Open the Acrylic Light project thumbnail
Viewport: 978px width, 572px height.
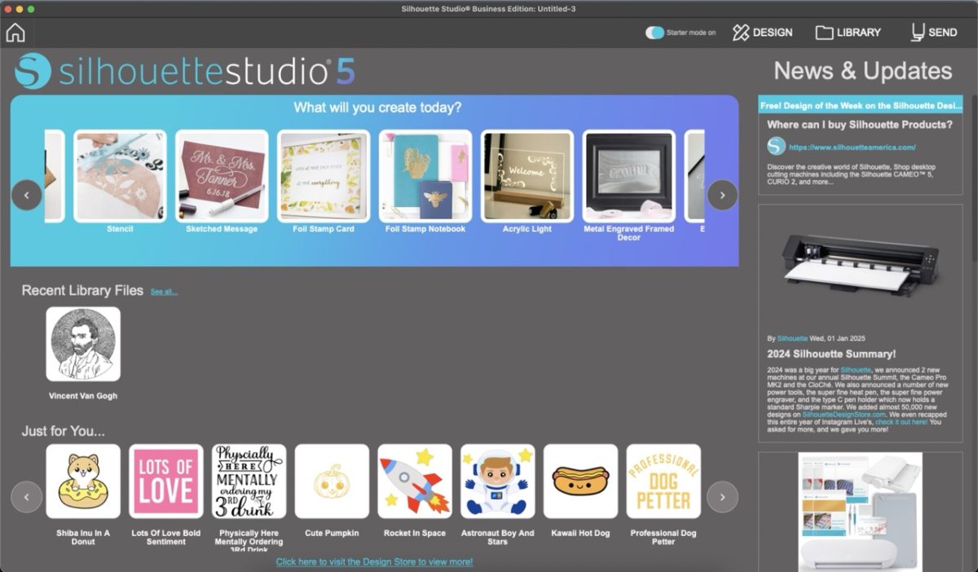coord(527,176)
